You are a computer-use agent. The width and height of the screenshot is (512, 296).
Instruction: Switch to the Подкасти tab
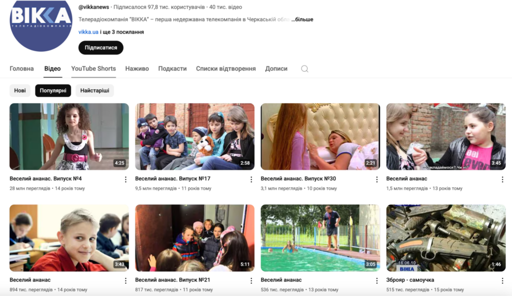coord(172,68)
